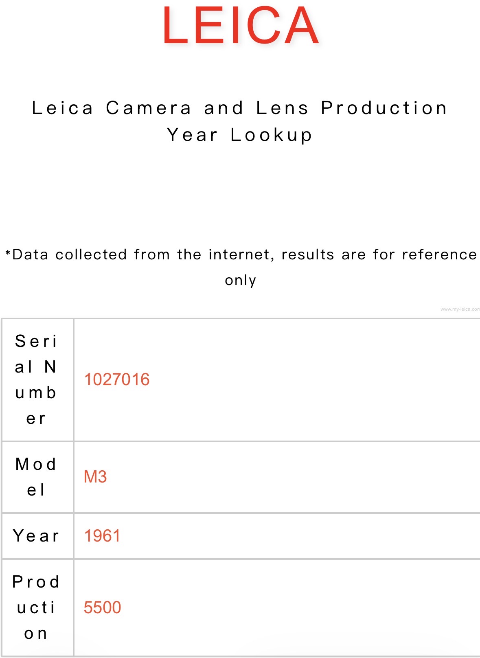
Task: Click the word "reference" in the disclaimer
Action: coord(439,255)
